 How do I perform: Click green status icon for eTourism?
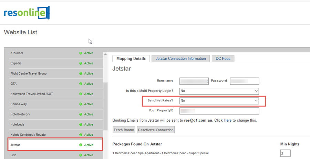pos(81,53)
